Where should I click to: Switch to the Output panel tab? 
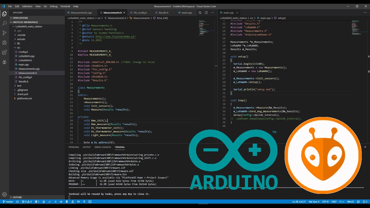tap(87, 147)
